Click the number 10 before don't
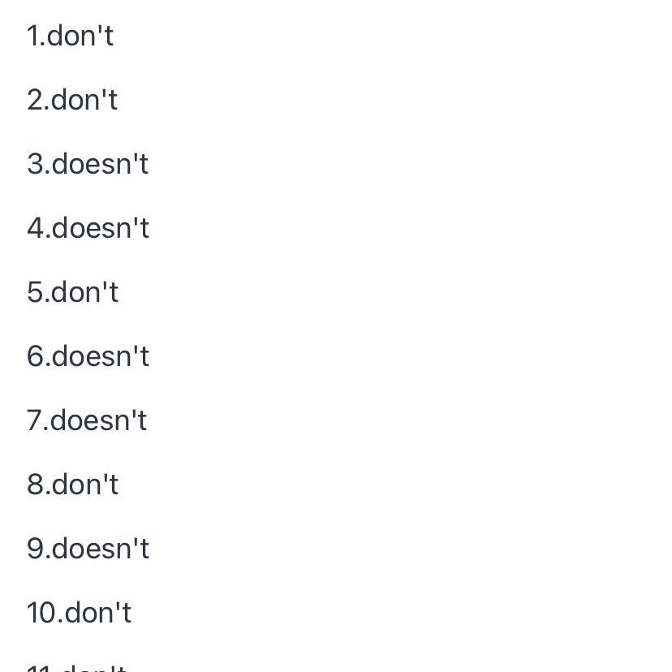 click(x=42, y=613)
